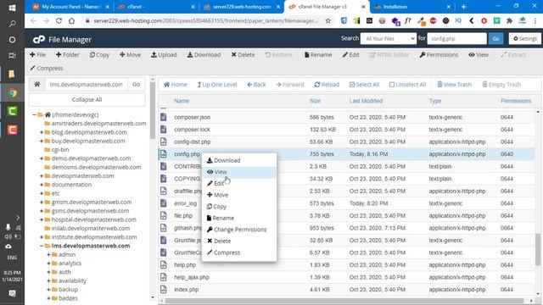The height and width of the screenshot is (305, 543).
Task: Click Unselect All files
Action: (x=407, y=85)
